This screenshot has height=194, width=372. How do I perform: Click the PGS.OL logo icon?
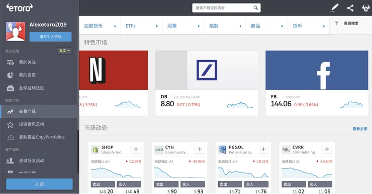tap(223, 150)
